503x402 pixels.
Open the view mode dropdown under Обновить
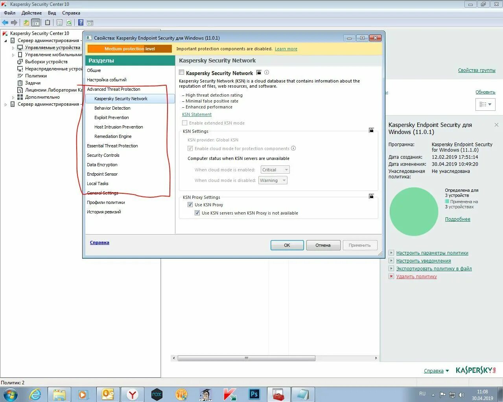[x=485, y=105]
